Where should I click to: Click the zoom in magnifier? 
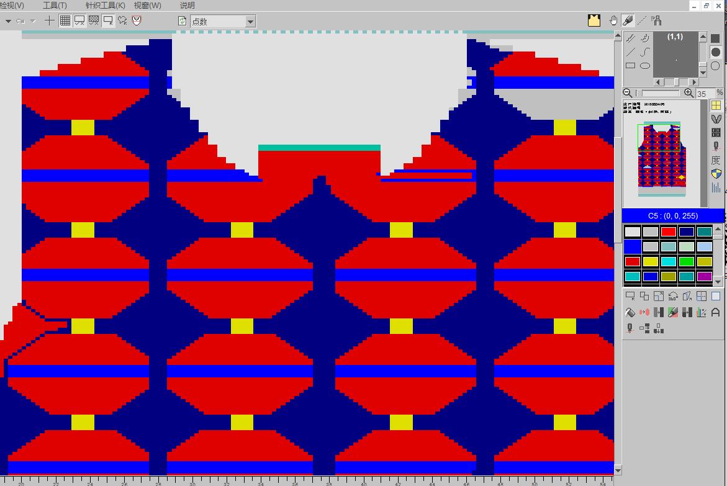tap(689, 93)
